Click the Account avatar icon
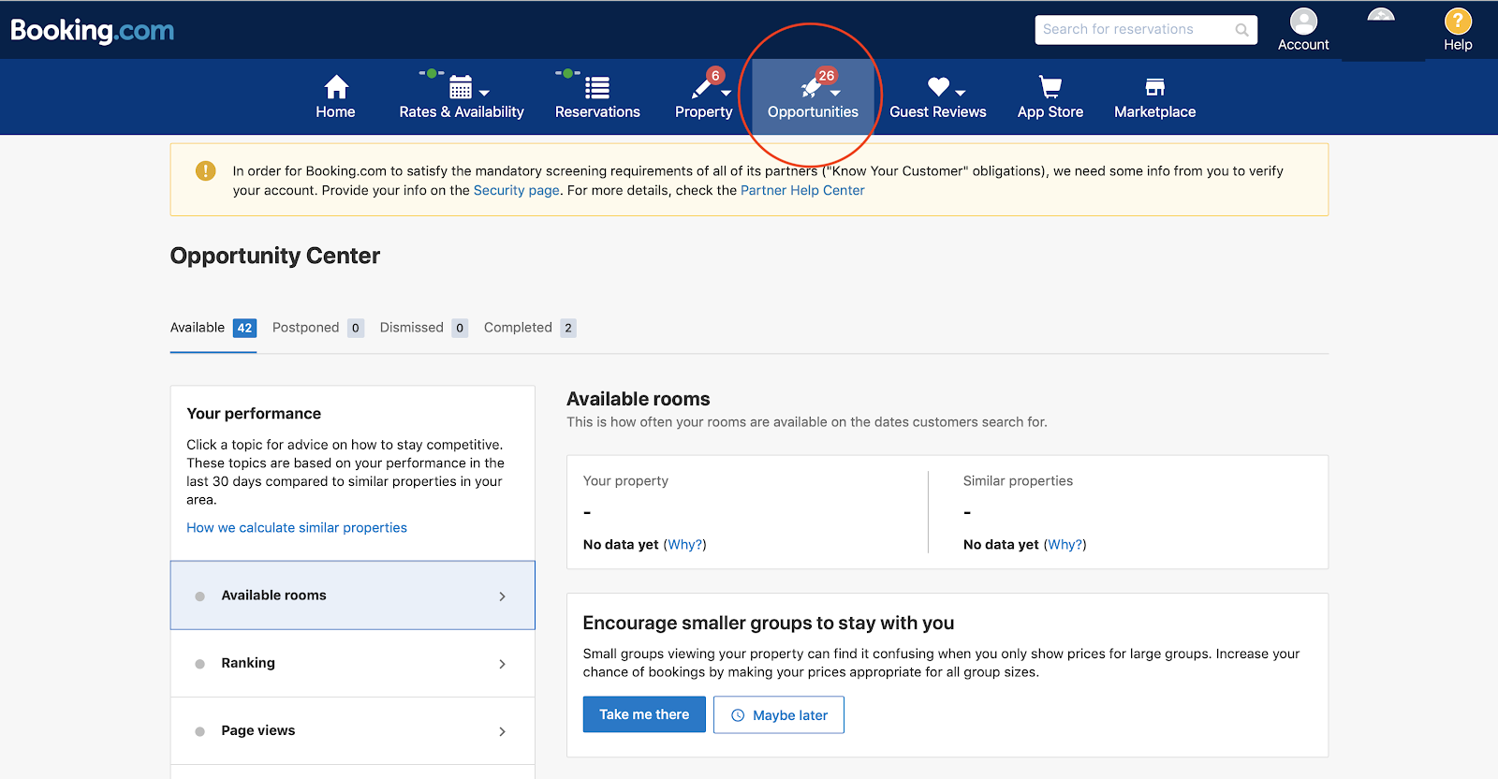 pos(1303,21)
